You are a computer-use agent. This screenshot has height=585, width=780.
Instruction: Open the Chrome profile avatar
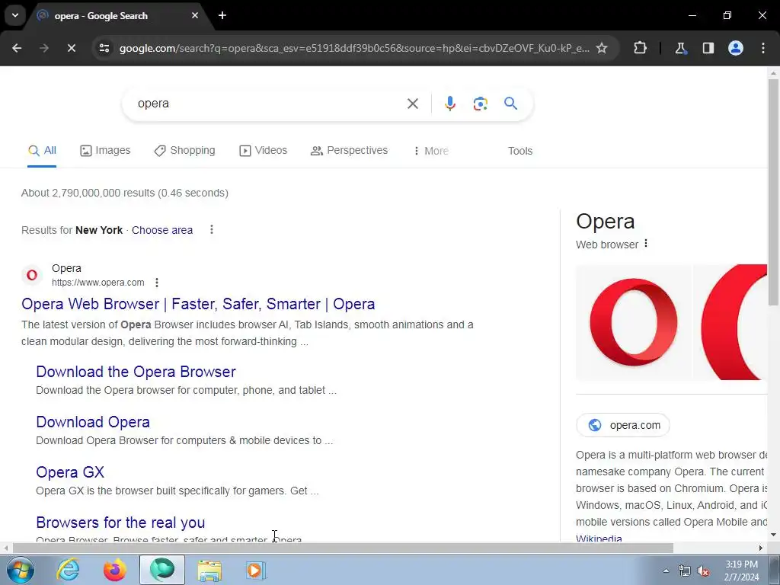[x=736, y=48]
